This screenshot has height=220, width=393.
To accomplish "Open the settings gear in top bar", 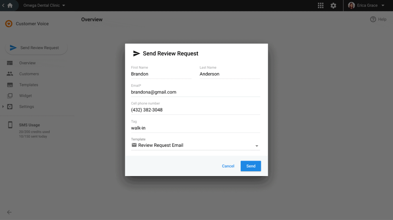I will pyautogui.click(x=333, y=5).
